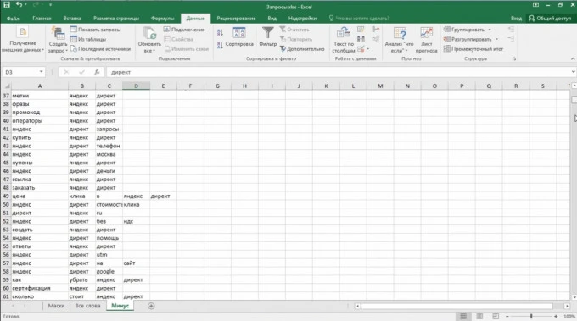Click the Обновить все refresh icon
Viewport: 577px width, 321px height.
click(x=150, y=33)
